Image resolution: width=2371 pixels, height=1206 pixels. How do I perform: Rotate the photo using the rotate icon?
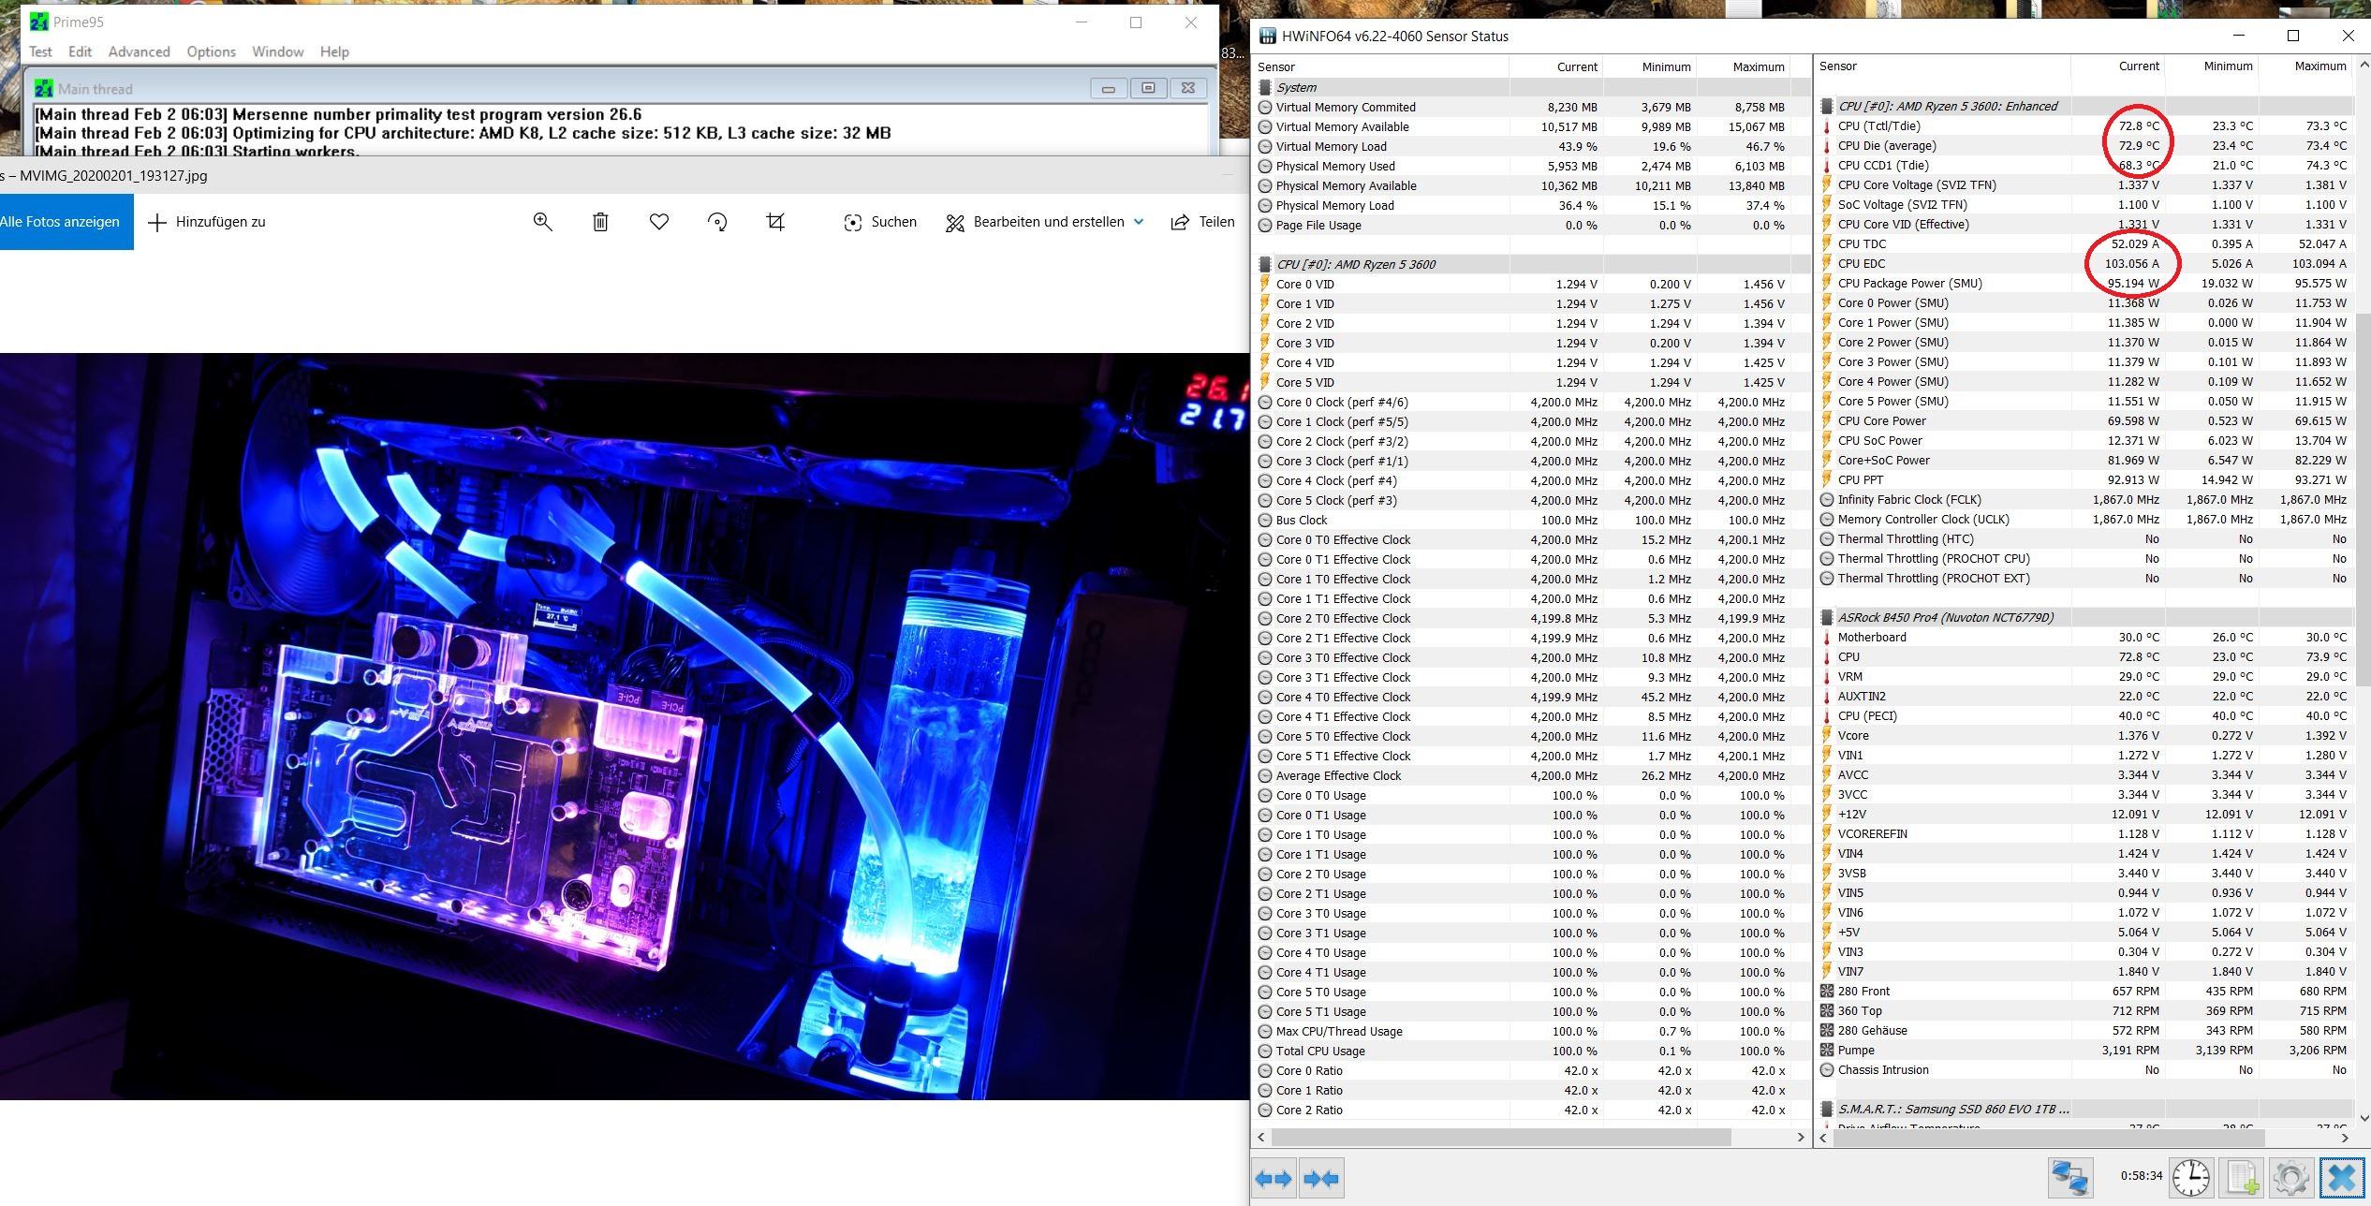(x=717, y=222)
